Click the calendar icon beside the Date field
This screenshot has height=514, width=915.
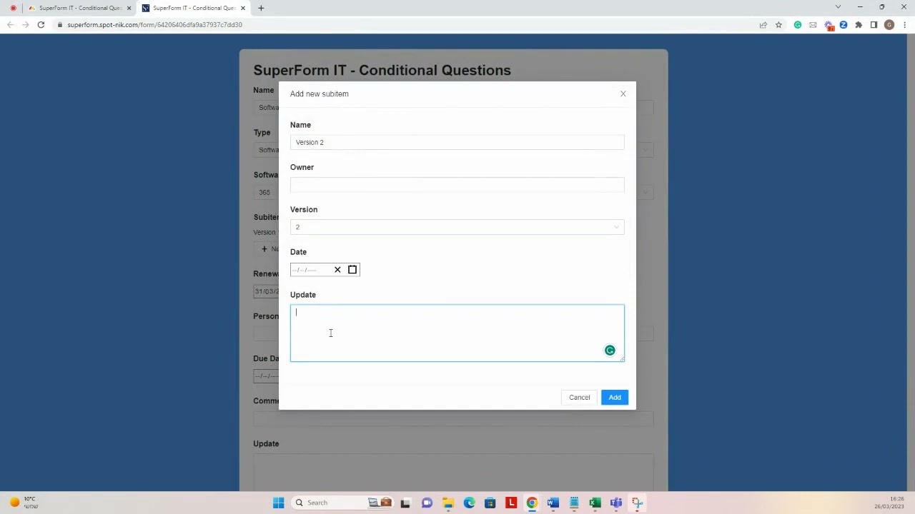pos(352,269)
